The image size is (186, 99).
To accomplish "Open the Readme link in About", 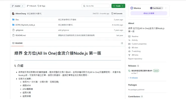I will point(135,36).
